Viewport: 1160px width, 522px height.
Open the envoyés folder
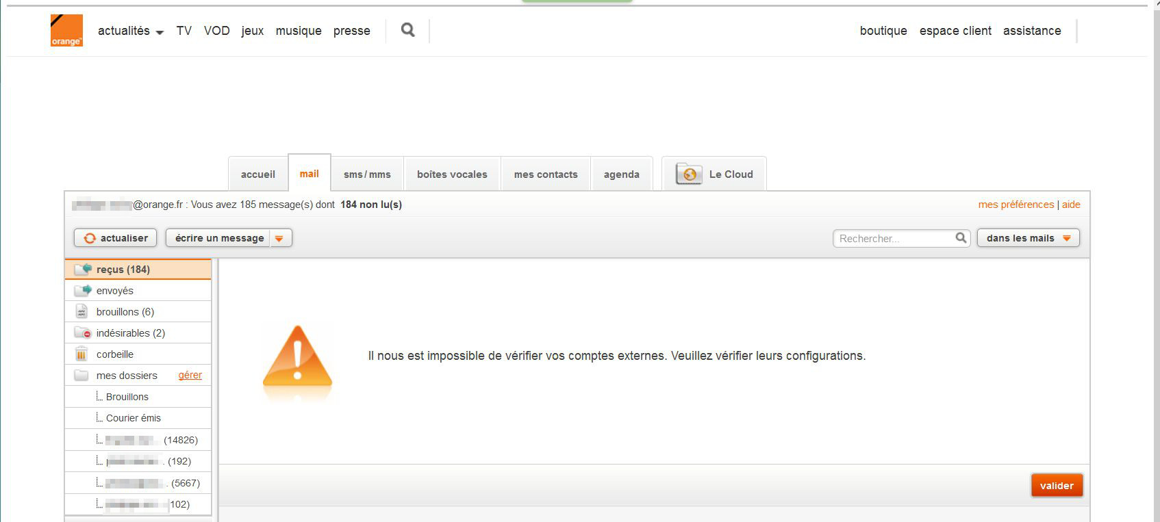pos(138,291)
